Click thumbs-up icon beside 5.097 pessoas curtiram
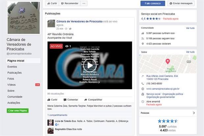This screenshot has height=136, width=204. point(143,33)
